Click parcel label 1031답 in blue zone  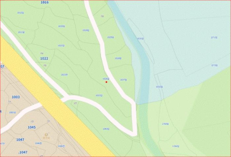click(141, 39)
